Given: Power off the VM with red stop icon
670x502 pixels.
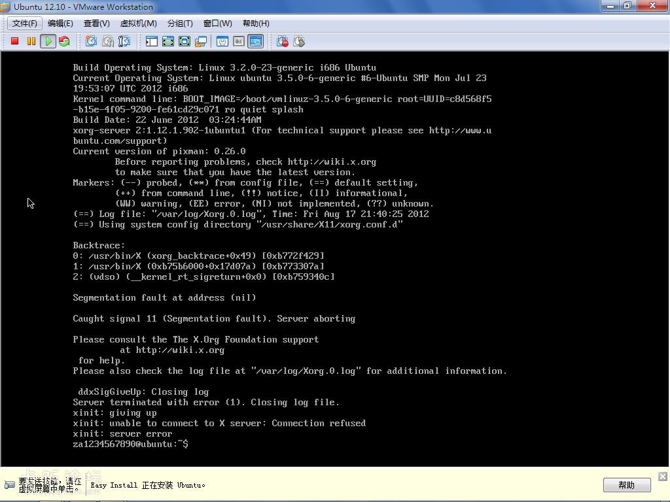Looking at the screenshot, I should tap(14, 42).
